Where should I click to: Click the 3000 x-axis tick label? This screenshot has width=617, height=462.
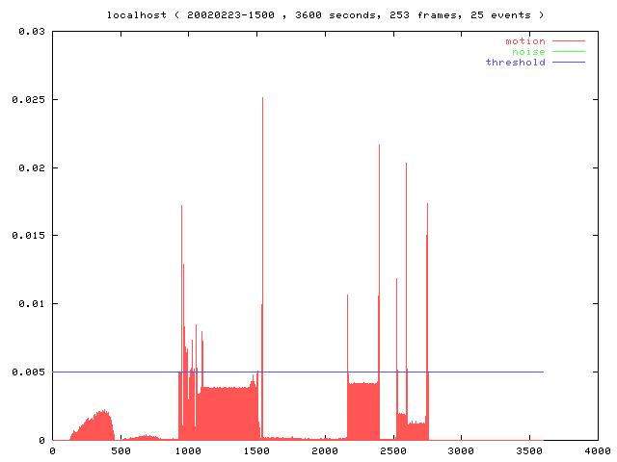point(461,450)
